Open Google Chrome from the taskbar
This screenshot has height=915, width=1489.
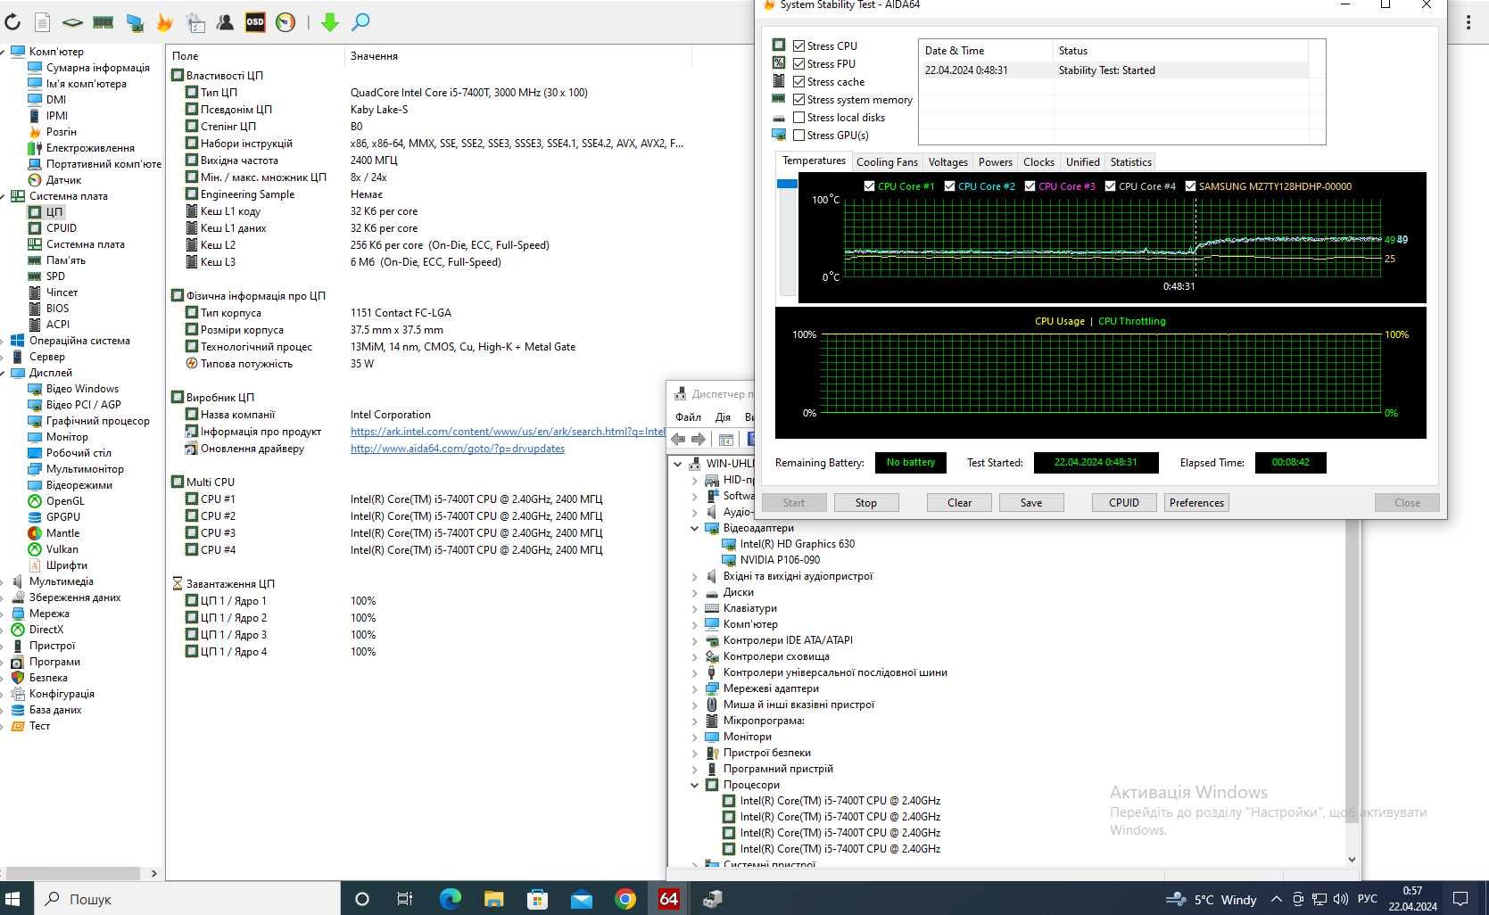(625, 899)
